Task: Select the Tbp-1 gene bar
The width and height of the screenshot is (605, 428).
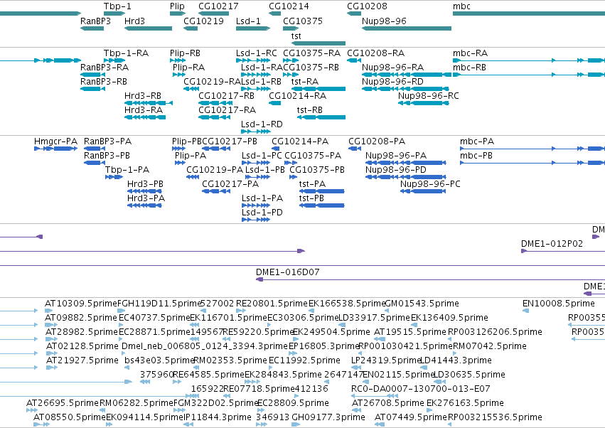Action: [x=114, y=14]
